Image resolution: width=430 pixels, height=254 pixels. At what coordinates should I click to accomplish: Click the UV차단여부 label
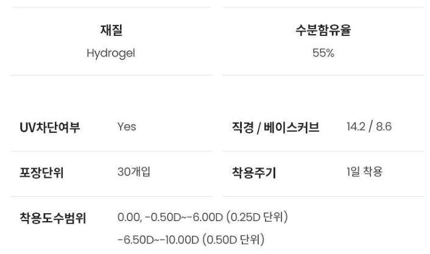[49, 127]
